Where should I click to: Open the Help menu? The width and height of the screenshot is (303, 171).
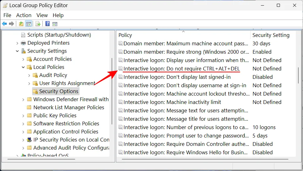tap(58, 15)
